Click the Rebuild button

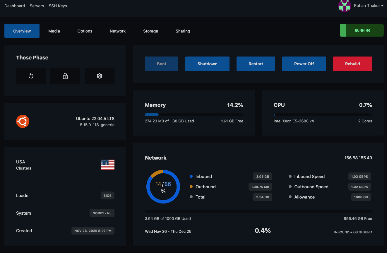(x=352, y=64)
